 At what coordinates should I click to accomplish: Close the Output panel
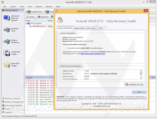click(154, 78)
